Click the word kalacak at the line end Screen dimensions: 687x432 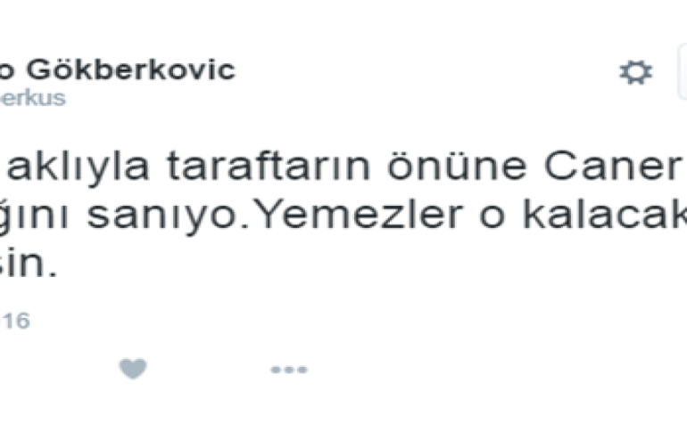605,214
